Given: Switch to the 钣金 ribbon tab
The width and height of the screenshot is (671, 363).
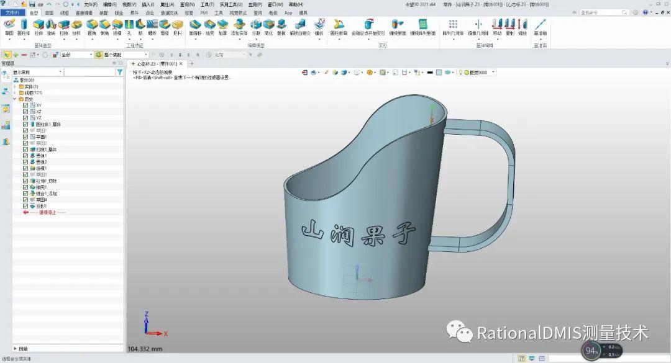Looking at the screenshot, I should (x=119, y=13).
